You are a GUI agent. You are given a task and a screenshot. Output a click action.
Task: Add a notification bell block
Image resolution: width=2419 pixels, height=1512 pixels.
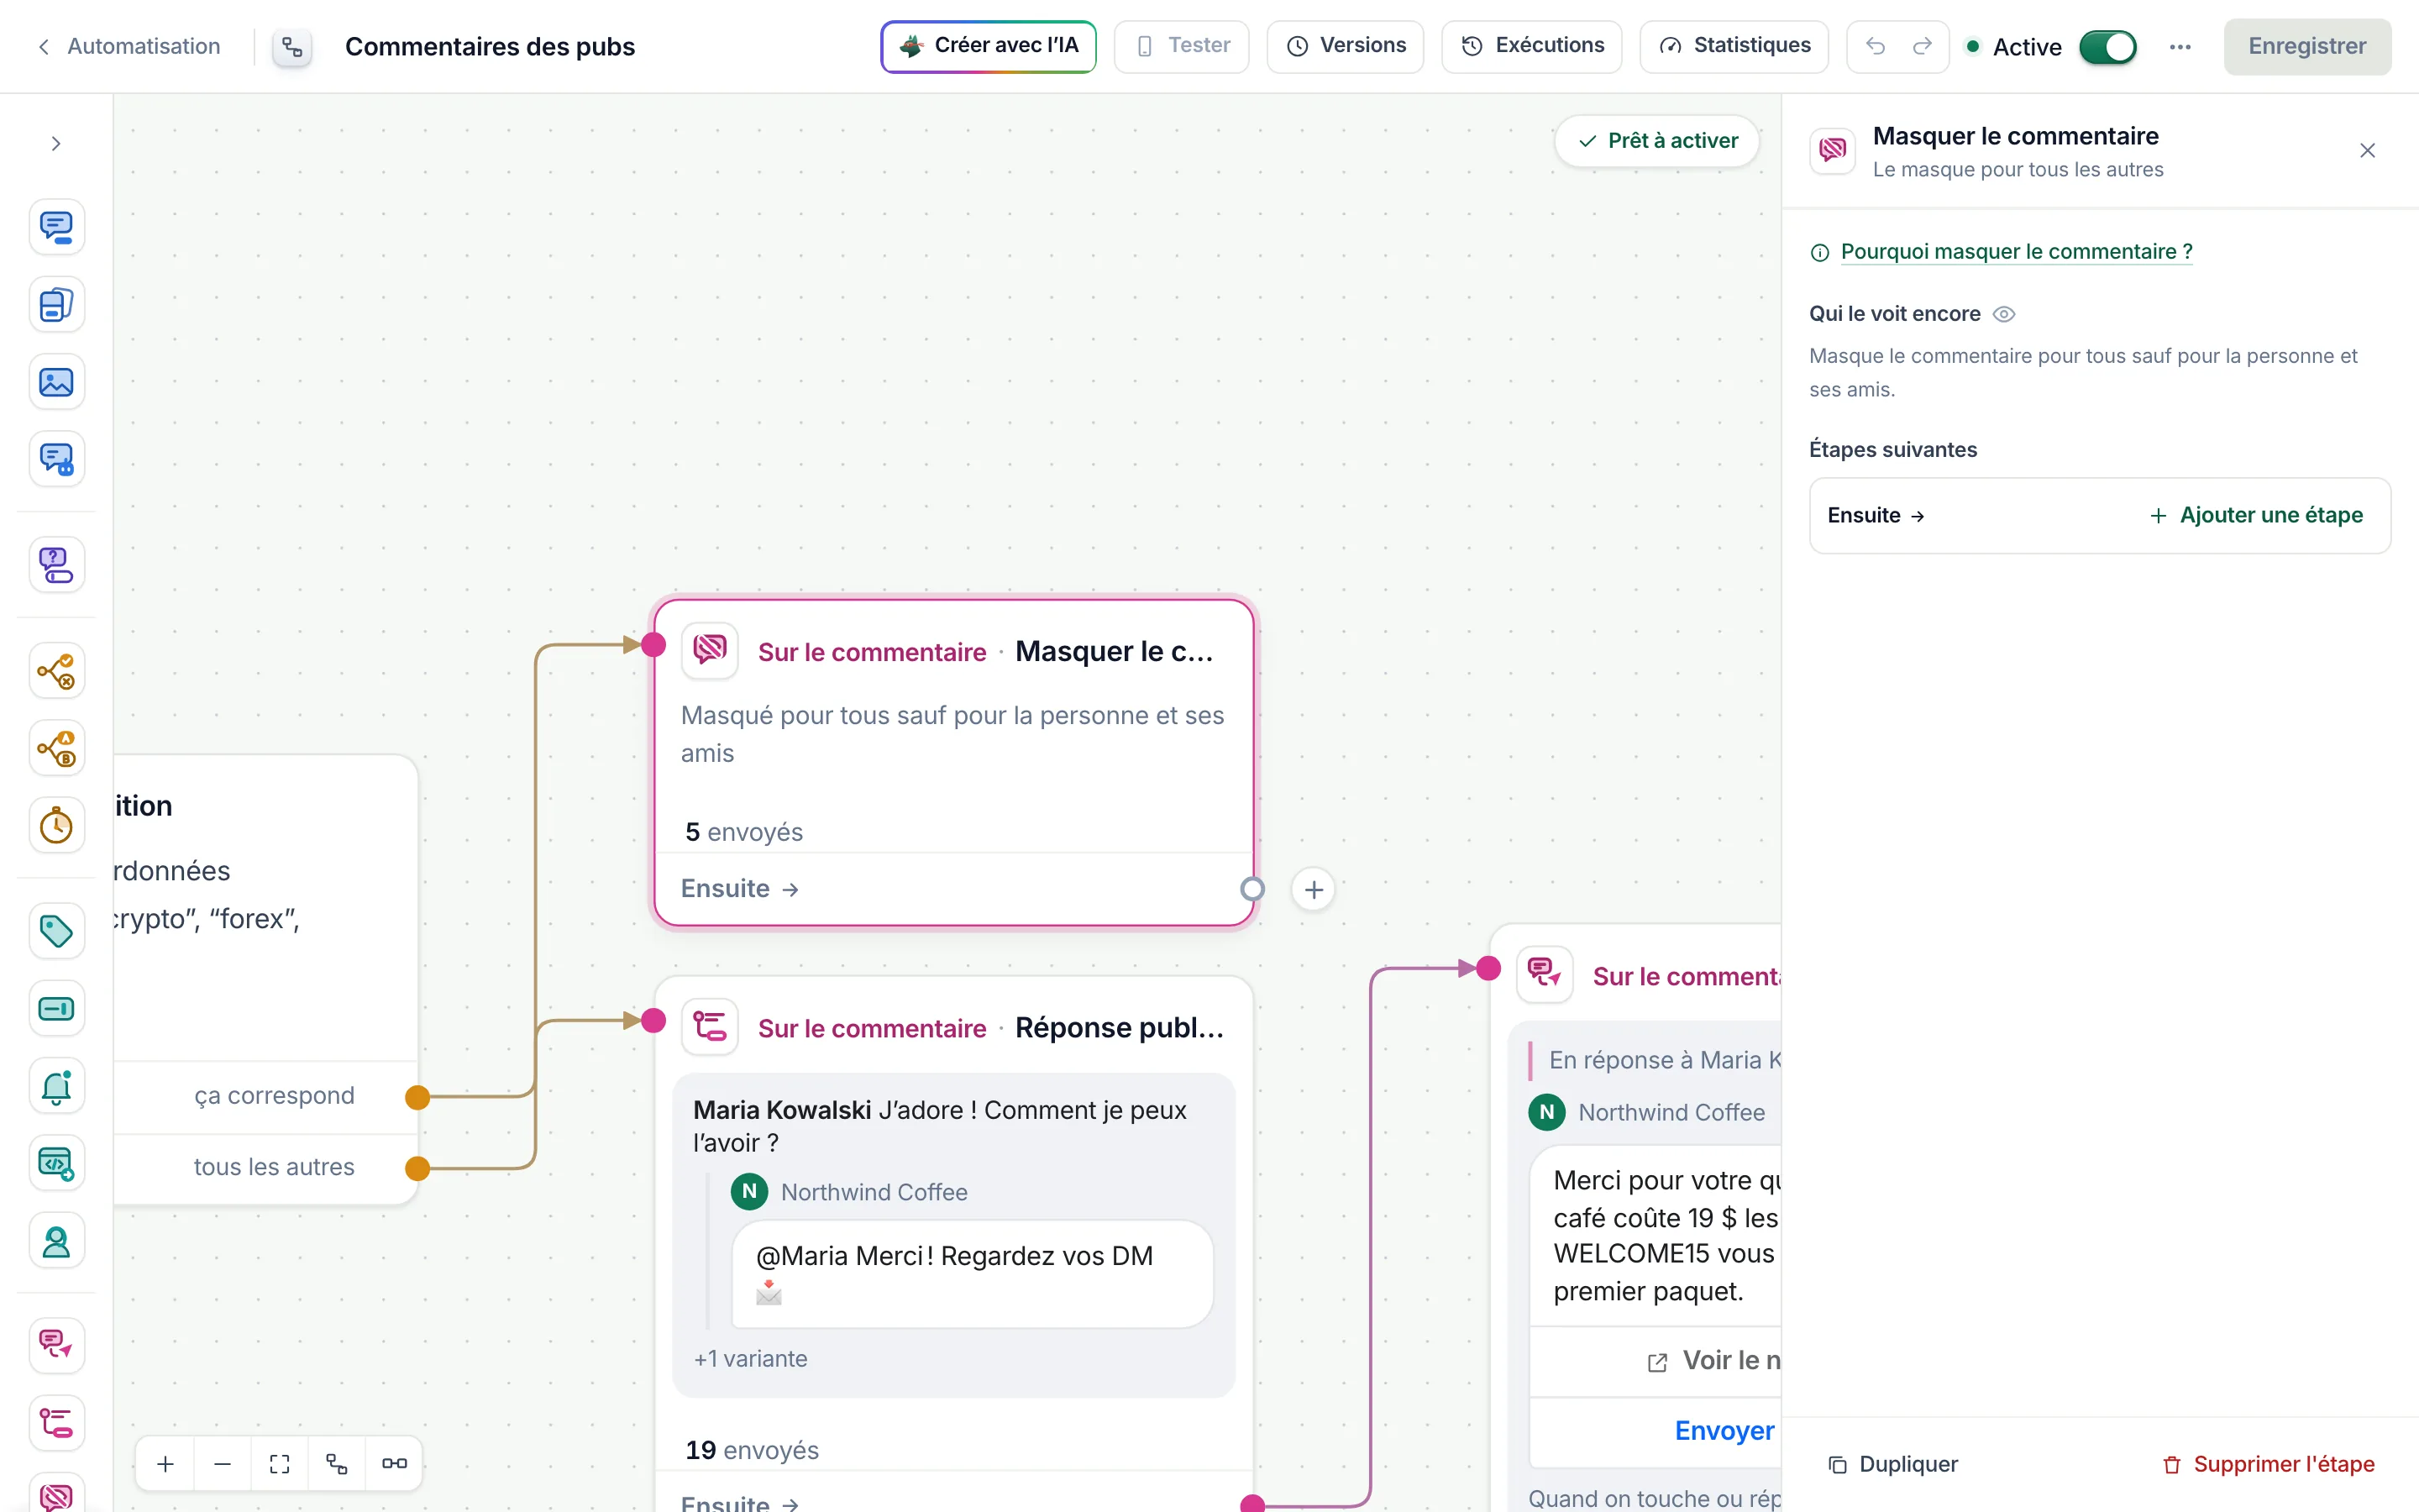[x=56, y=1087]
